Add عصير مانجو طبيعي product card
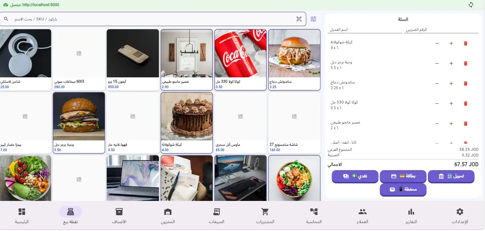The width and height of the screenshot is (485, 231). pyautogui.click(x=187, y=60)
